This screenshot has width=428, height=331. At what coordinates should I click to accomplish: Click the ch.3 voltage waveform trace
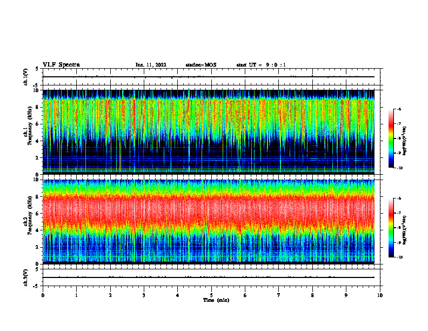[209, 277]
